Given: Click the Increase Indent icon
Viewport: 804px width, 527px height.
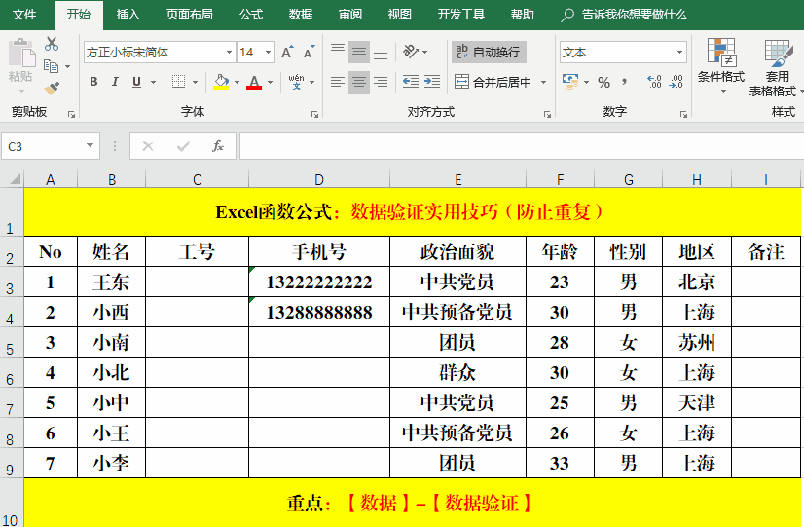Looking at the screenshot, I should [432, 82].
